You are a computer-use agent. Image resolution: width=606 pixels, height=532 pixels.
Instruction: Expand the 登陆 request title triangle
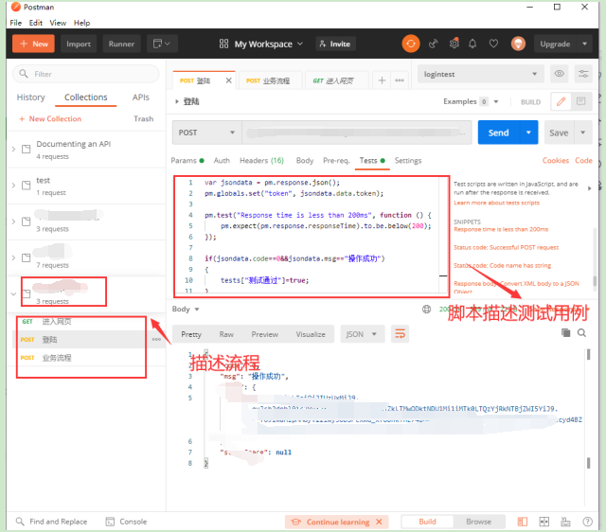pos(177,101)
